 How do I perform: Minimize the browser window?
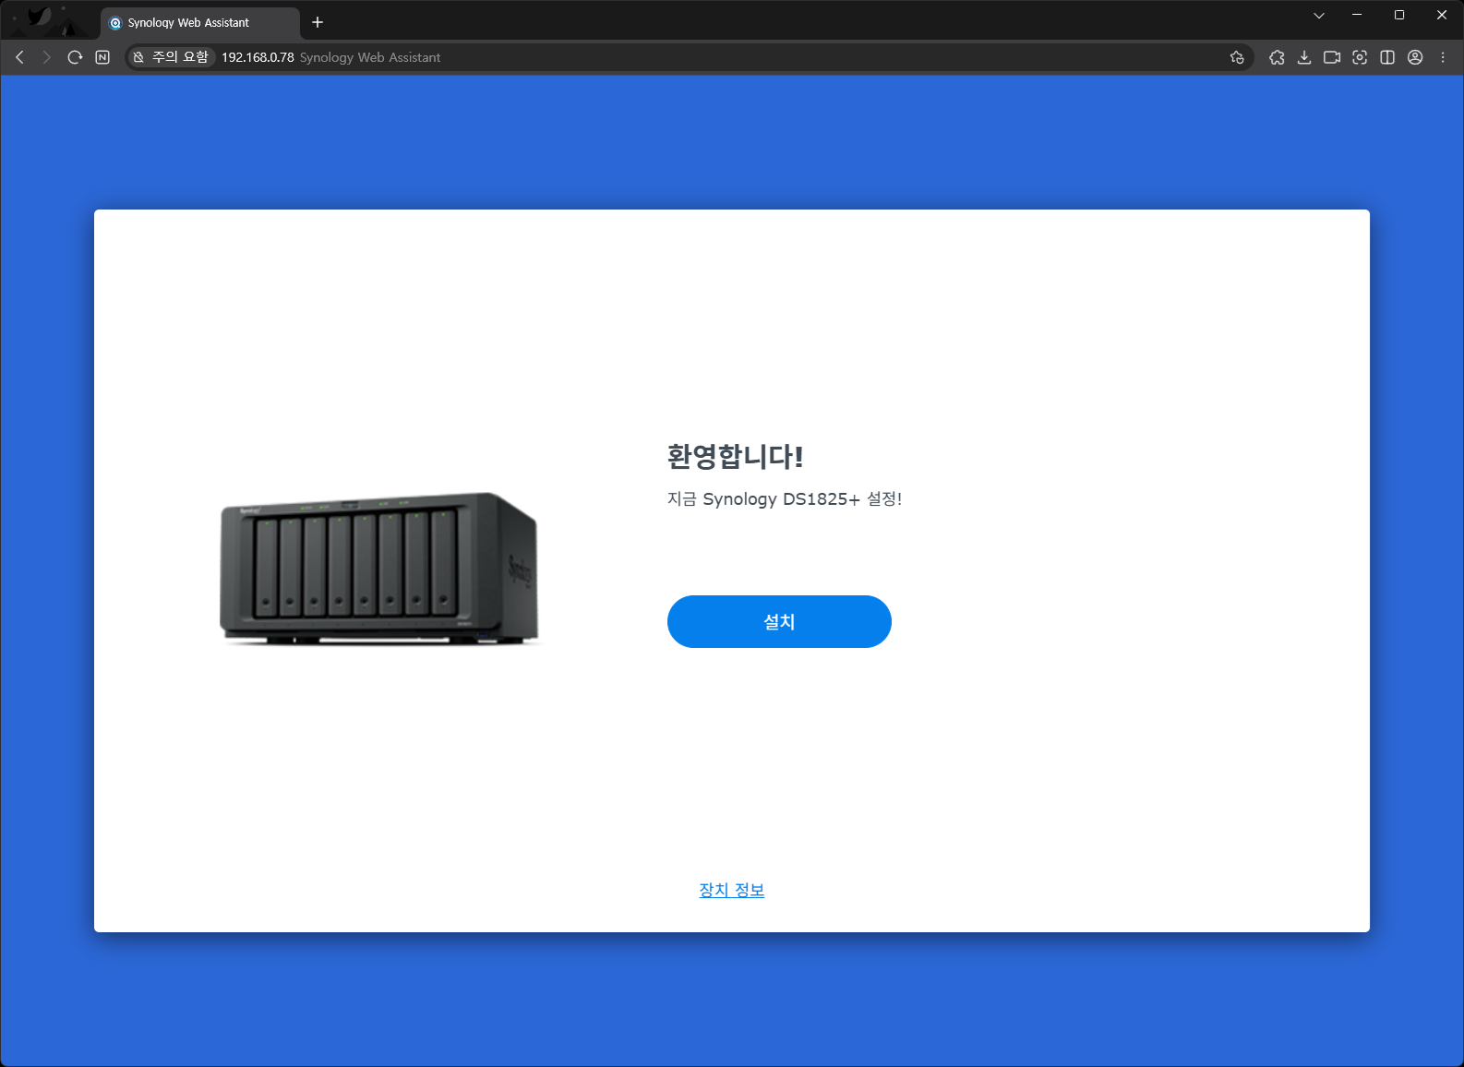coord(1357,15)
